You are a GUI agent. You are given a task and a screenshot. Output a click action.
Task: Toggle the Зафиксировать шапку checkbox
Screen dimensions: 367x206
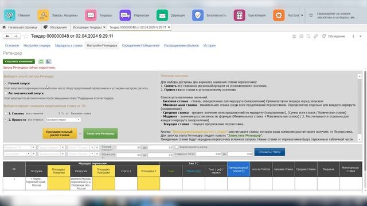[x=177, y=147]
